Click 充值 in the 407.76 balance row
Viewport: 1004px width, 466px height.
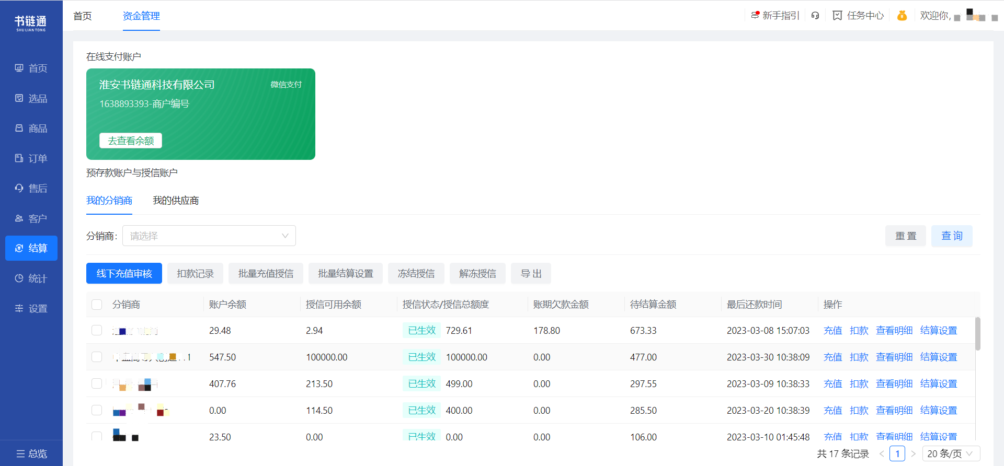[x=833, y=383]
